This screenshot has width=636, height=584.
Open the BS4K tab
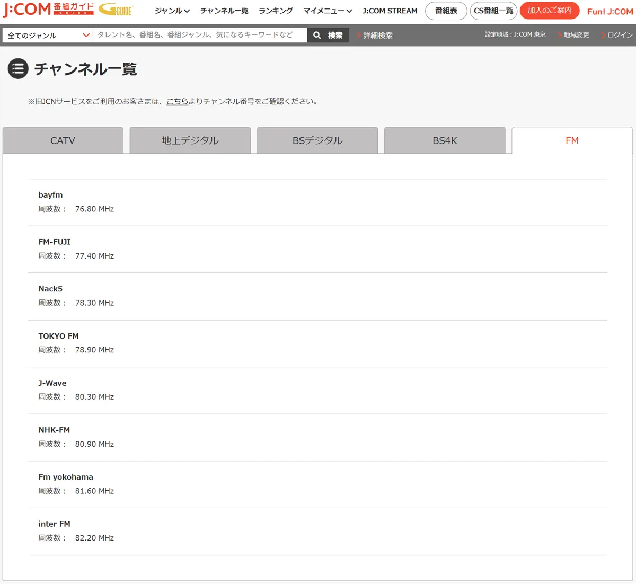click(445, 140)
